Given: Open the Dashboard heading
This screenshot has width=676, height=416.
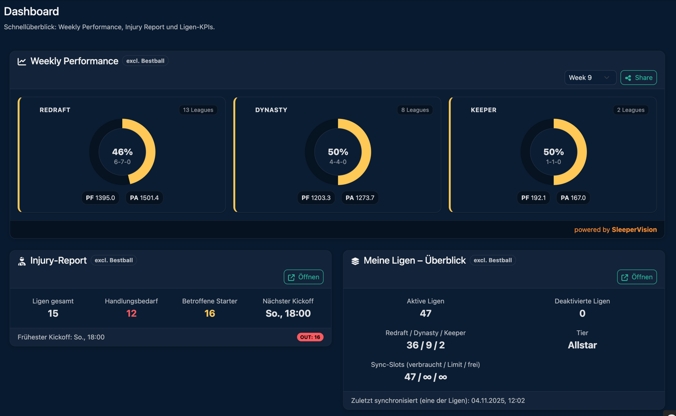Looking at the screenshot, I should point(31,11).
